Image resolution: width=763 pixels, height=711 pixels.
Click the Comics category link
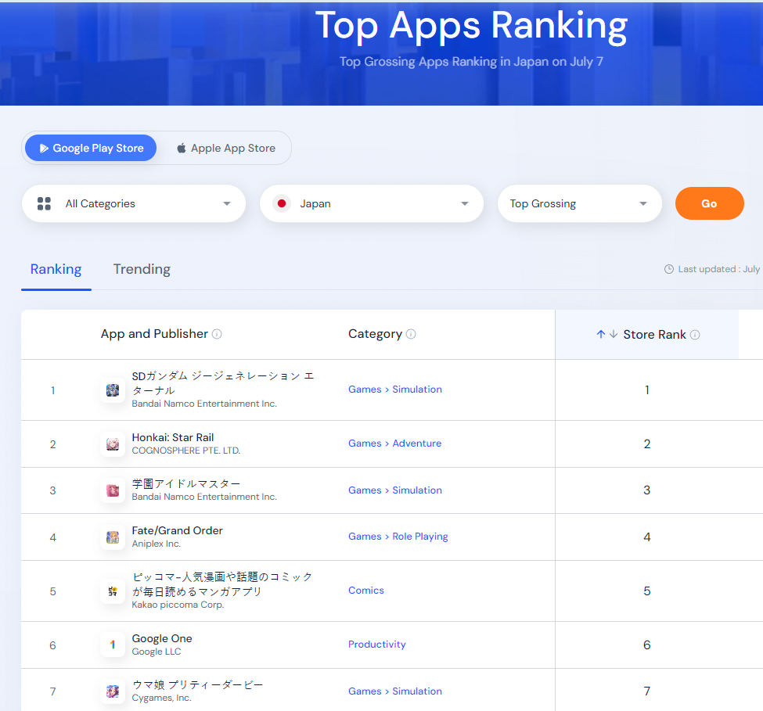[366, 590]
